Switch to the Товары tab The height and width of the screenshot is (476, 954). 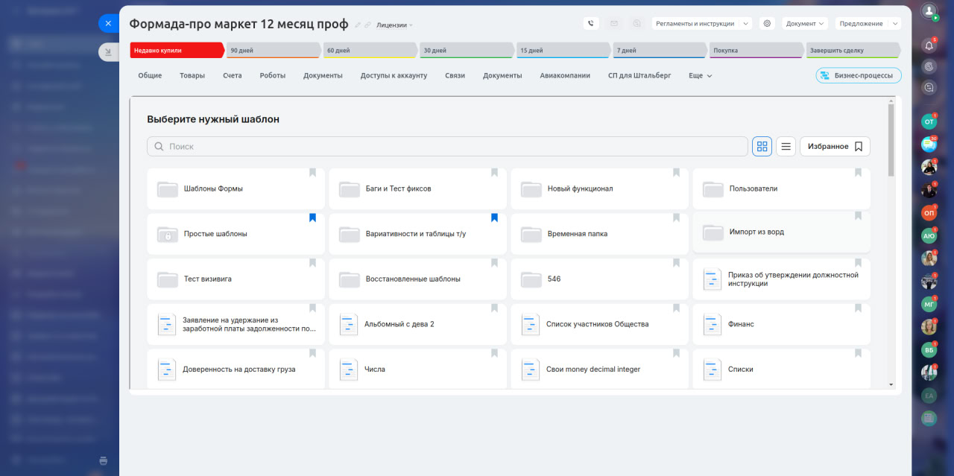pos(192,76)
